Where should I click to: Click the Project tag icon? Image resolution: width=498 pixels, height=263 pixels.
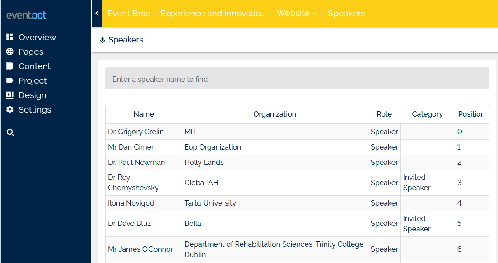(9, 80)
